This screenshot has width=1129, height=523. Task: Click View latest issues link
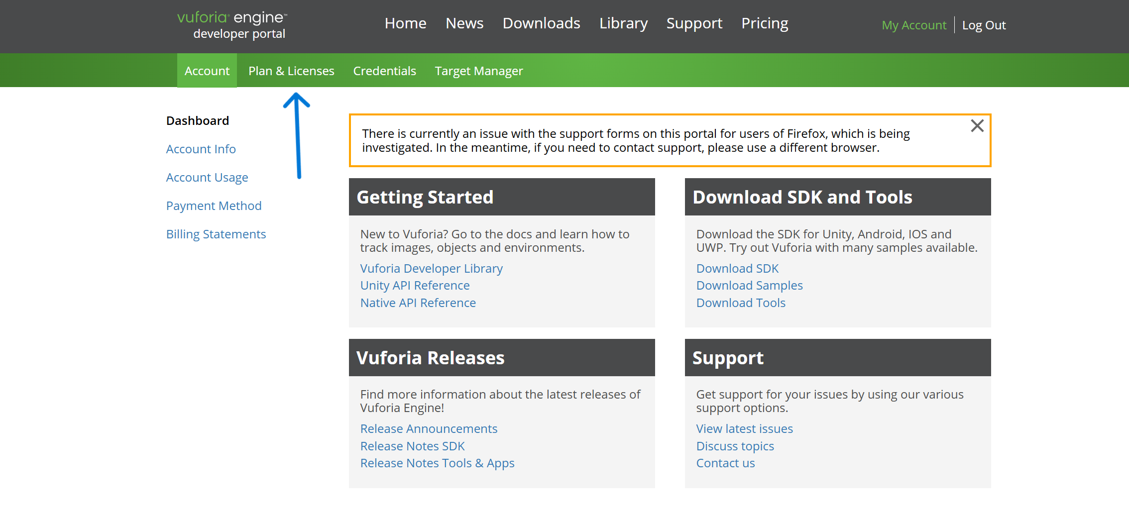[x=744, y=429]
